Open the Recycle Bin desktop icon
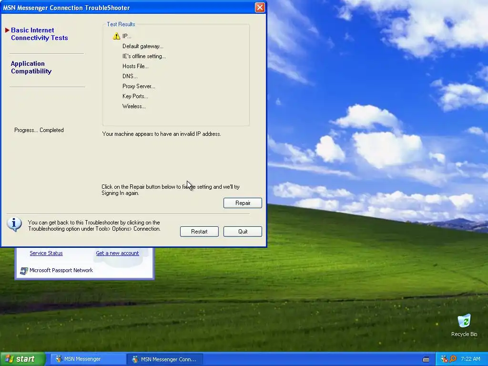The image size is (488, 366). [464, 325]
